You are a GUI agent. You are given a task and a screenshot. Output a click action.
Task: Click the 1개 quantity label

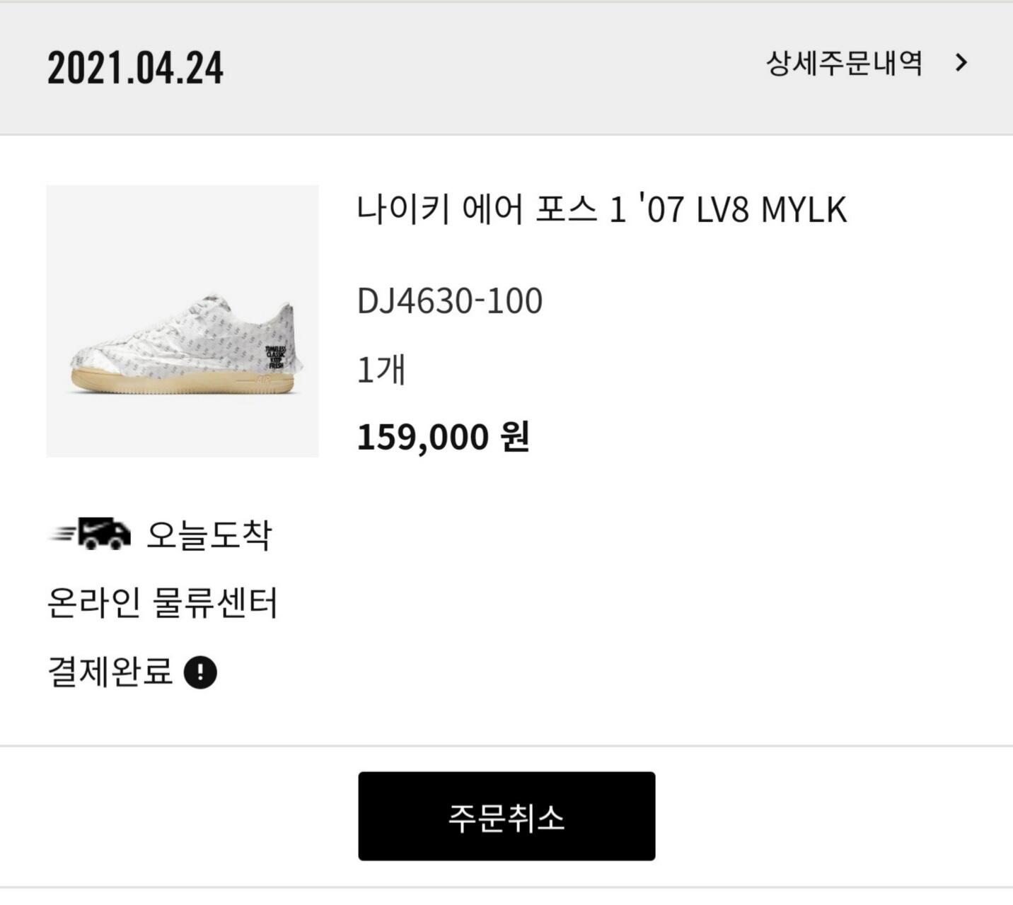(x=381, y=370)
